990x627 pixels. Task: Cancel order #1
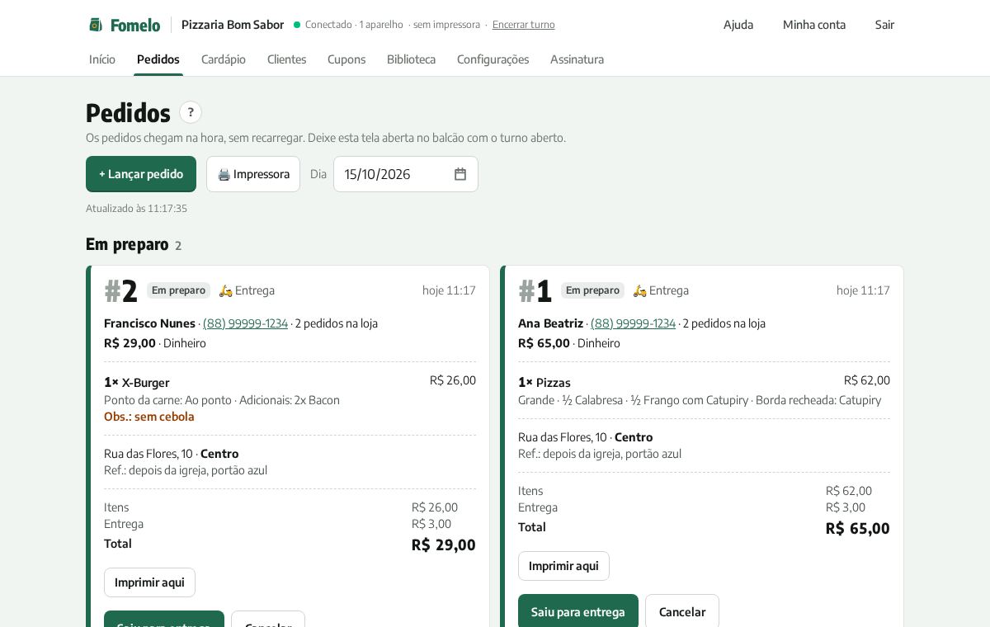pyautogui.click(x=682, y=612)
